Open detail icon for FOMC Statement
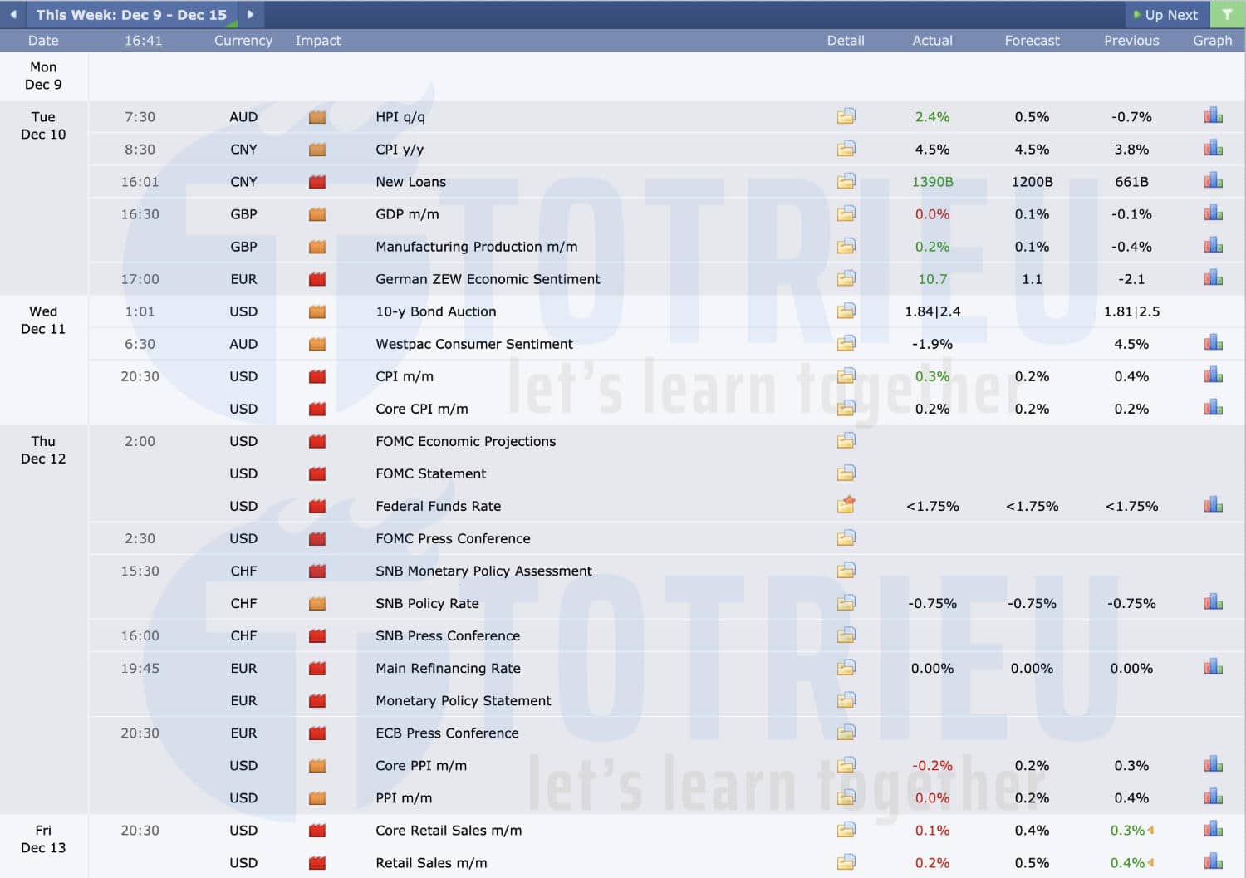Image resolution: width=1246 pixels, height=878 pixels. tap(846, 473)
